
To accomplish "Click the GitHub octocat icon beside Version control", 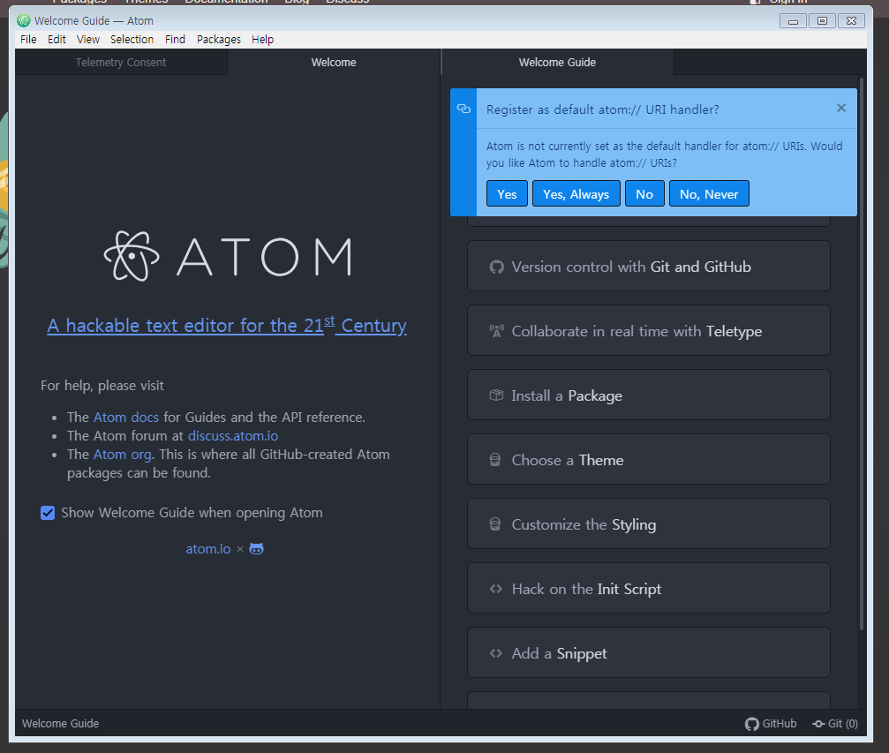I will point(497,267).
